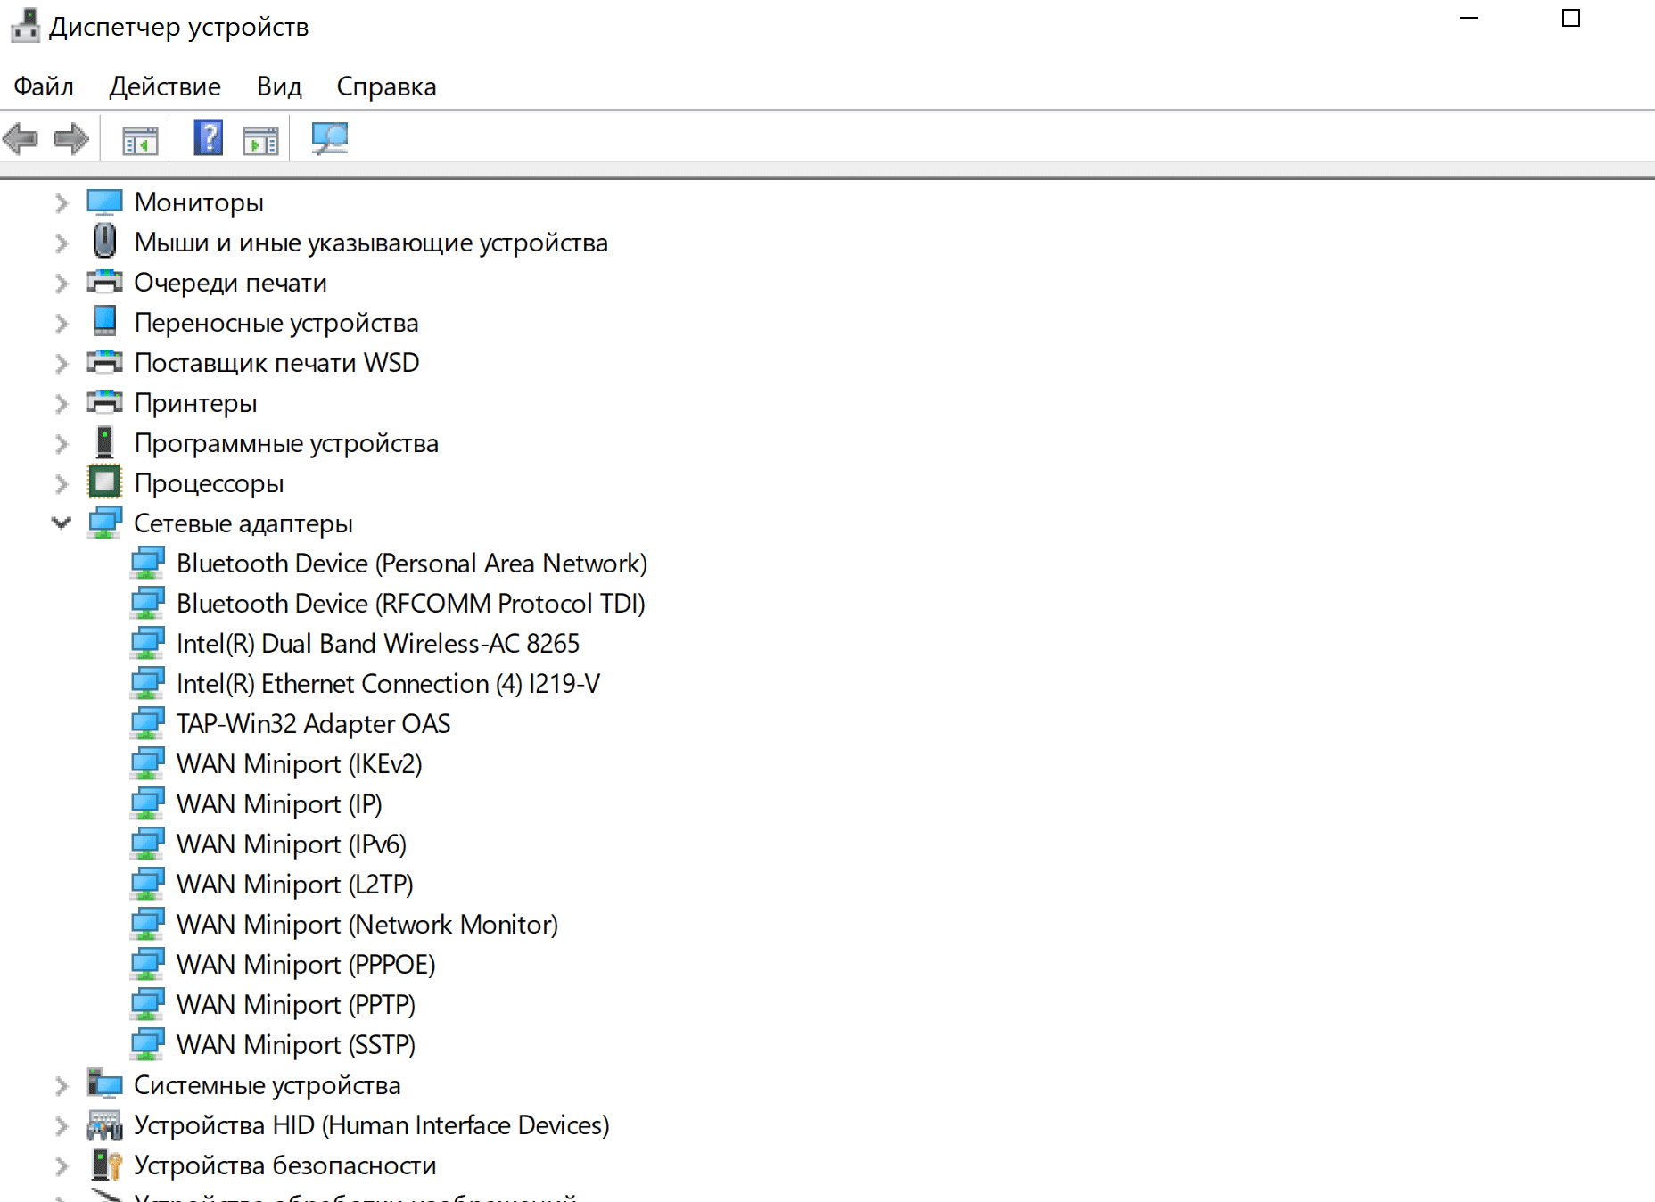Select WAN Miniport (IP)
The width and height of the screenshot is (1655, 1202).
pos(279,804)
